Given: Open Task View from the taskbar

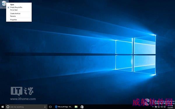Looking at the screenshot, I should (50, 107).
